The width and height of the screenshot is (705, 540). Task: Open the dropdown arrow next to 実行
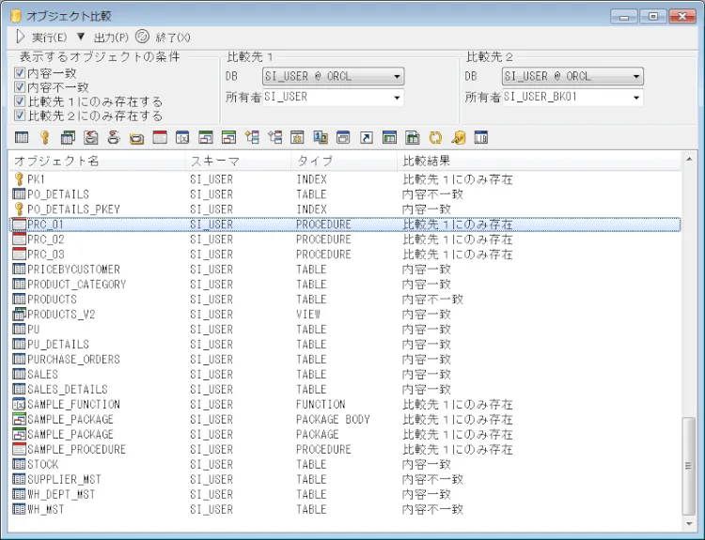[x=81, y=37]
